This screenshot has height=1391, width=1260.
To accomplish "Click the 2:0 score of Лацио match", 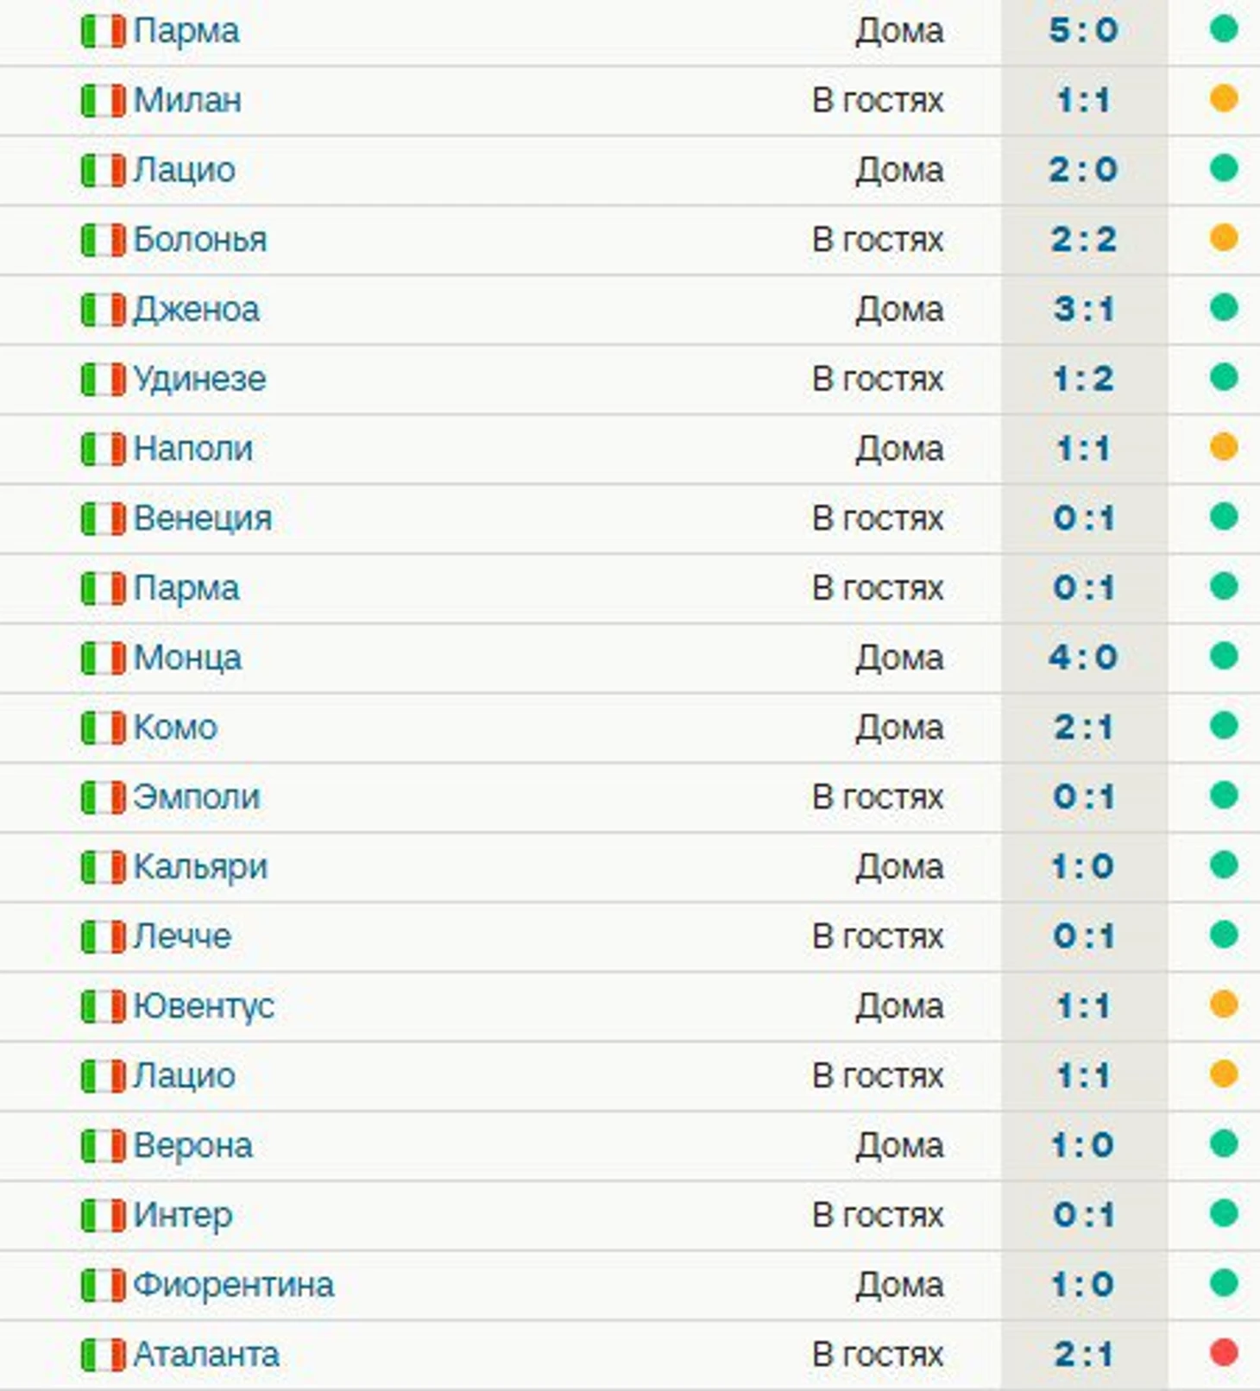I will [x=1084, y=170].
